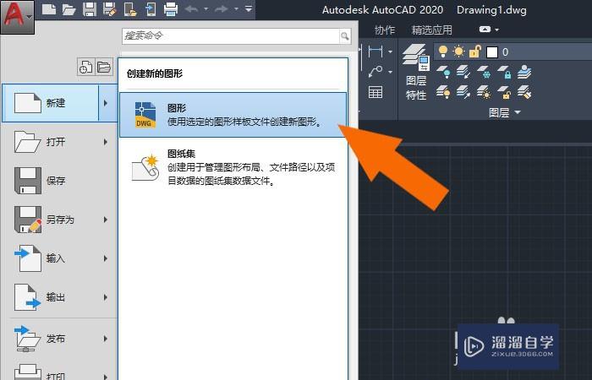Screen dimensions: 592x380
Task: Select 发布 in the application menu
Action: (x=50, y=339)
